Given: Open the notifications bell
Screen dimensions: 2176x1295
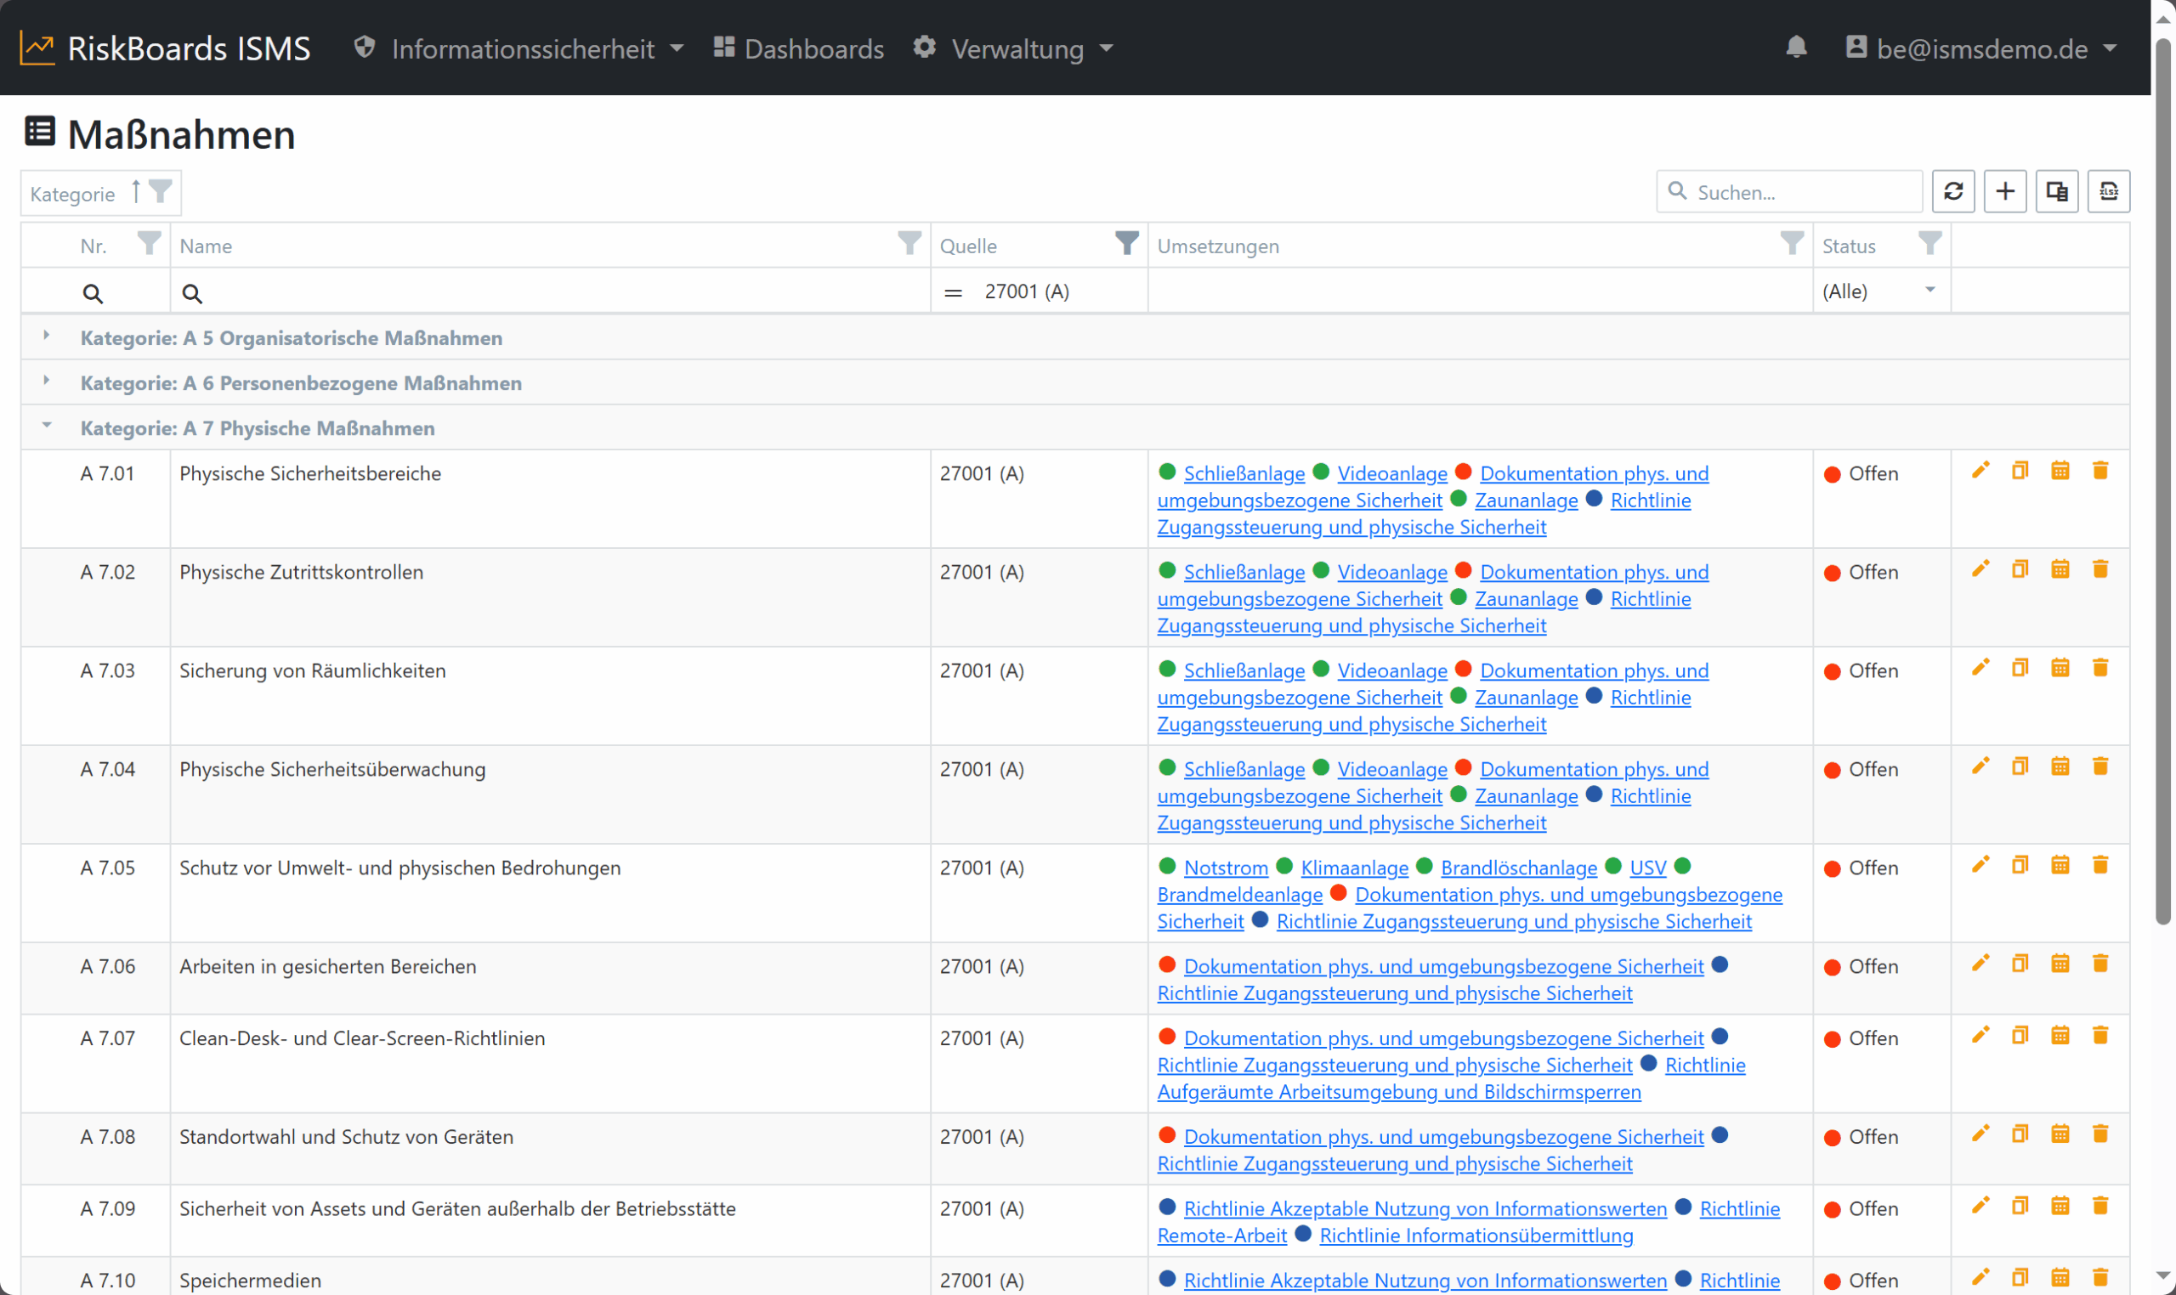Looking at the screenshot, I should click(1795, 47).
